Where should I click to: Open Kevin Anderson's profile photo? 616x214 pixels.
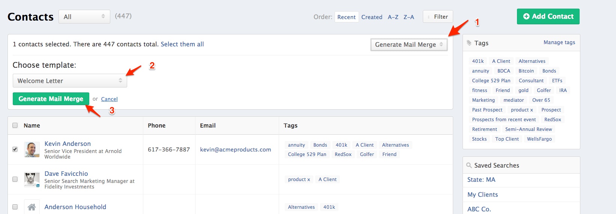32,150
